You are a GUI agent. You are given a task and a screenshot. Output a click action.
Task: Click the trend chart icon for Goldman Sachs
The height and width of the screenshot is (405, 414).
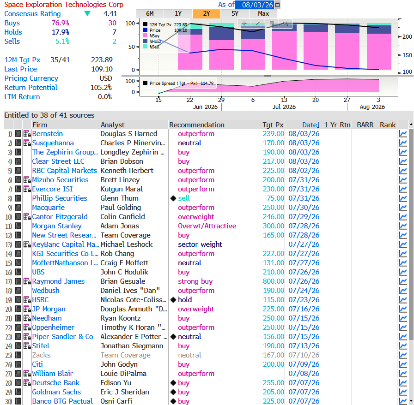click(x=403, y=392)
